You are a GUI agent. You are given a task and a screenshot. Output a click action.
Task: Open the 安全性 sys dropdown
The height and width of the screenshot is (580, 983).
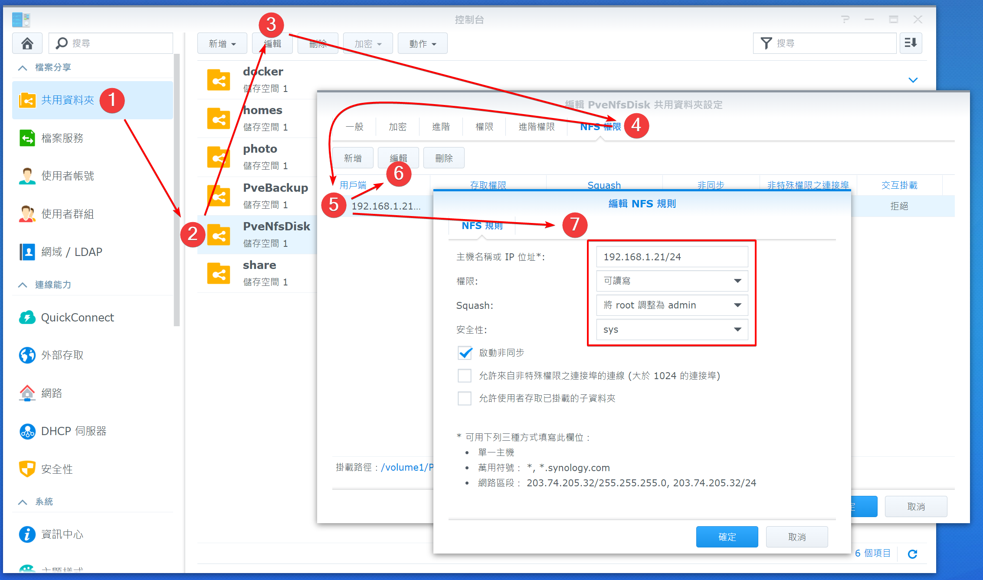point(672,330)
